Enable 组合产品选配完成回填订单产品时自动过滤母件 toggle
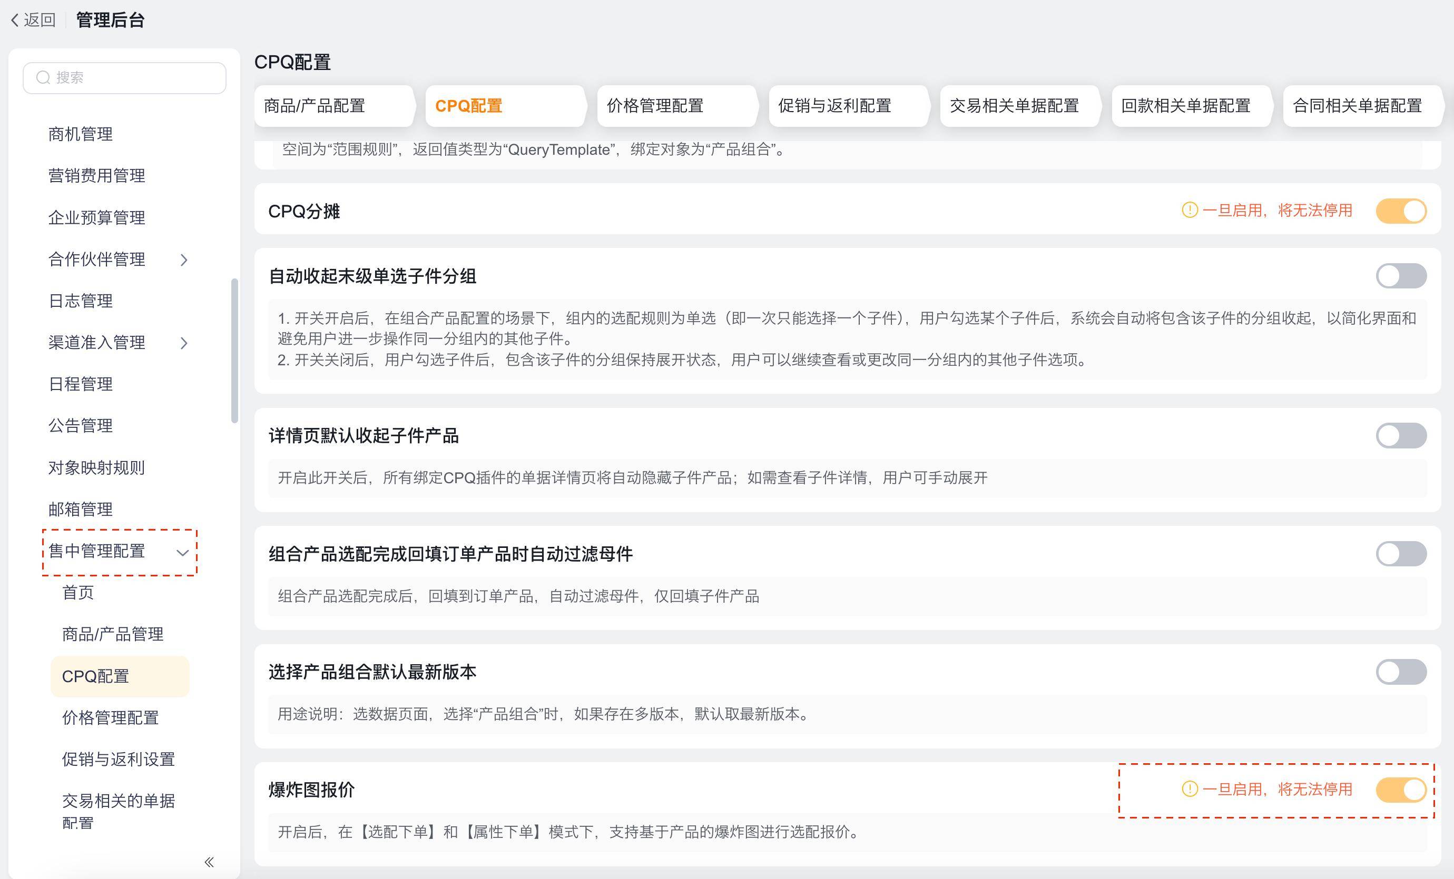The image size is (1454, 879). [1401, 554]
